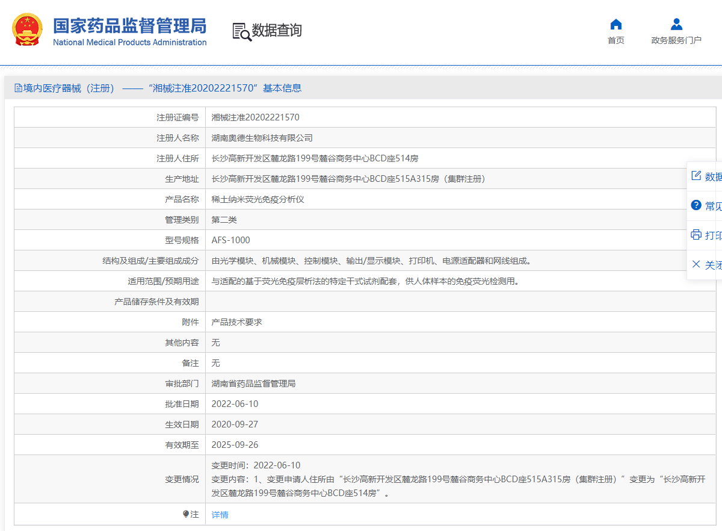Click the person icon above 政务服务门户
The height and width of the screenshot is (531, 722).
tap(676, 24)
